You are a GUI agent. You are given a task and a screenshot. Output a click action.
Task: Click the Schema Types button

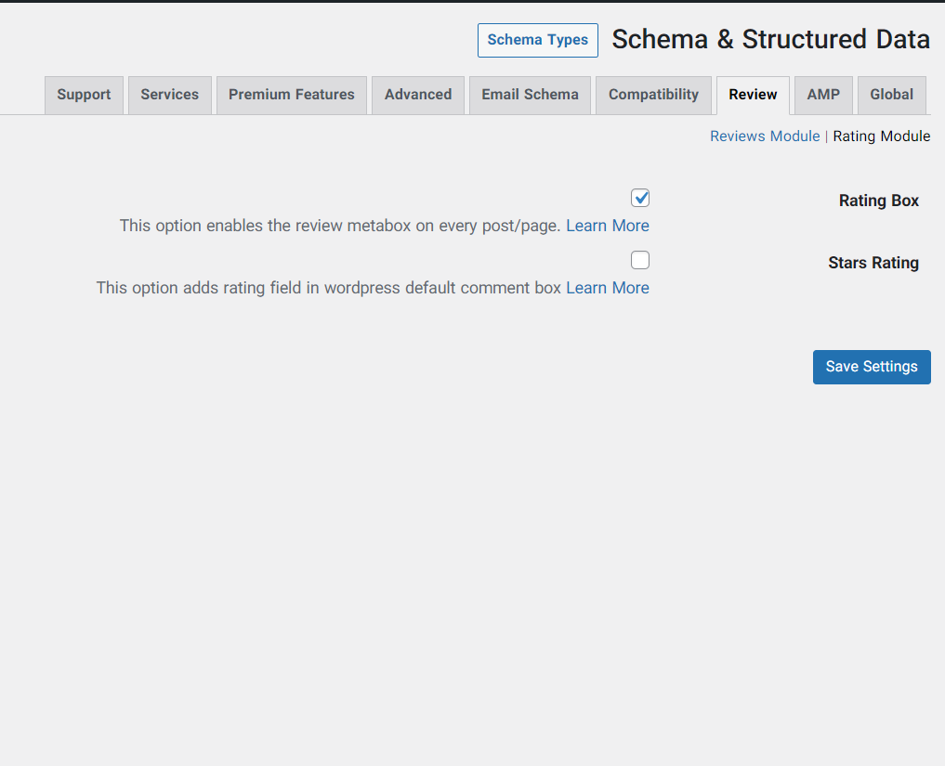point(538,40)
